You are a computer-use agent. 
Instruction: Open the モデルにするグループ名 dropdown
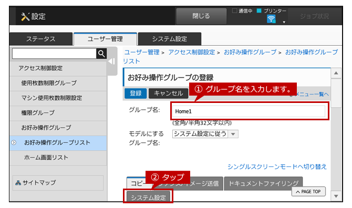pyautogui.click(x=205, y=134)
